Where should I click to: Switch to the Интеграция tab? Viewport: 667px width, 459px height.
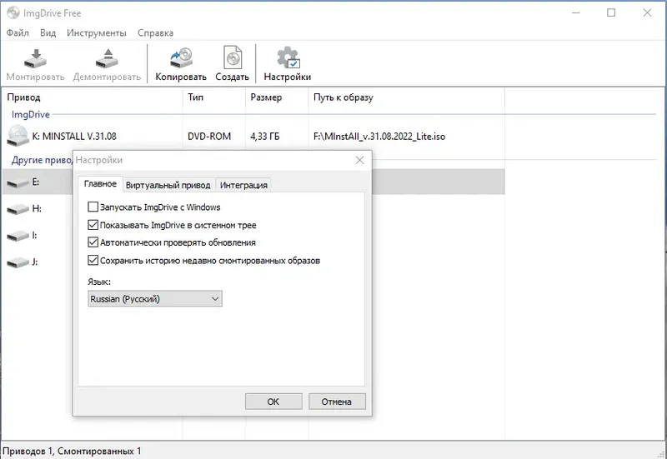243,185
